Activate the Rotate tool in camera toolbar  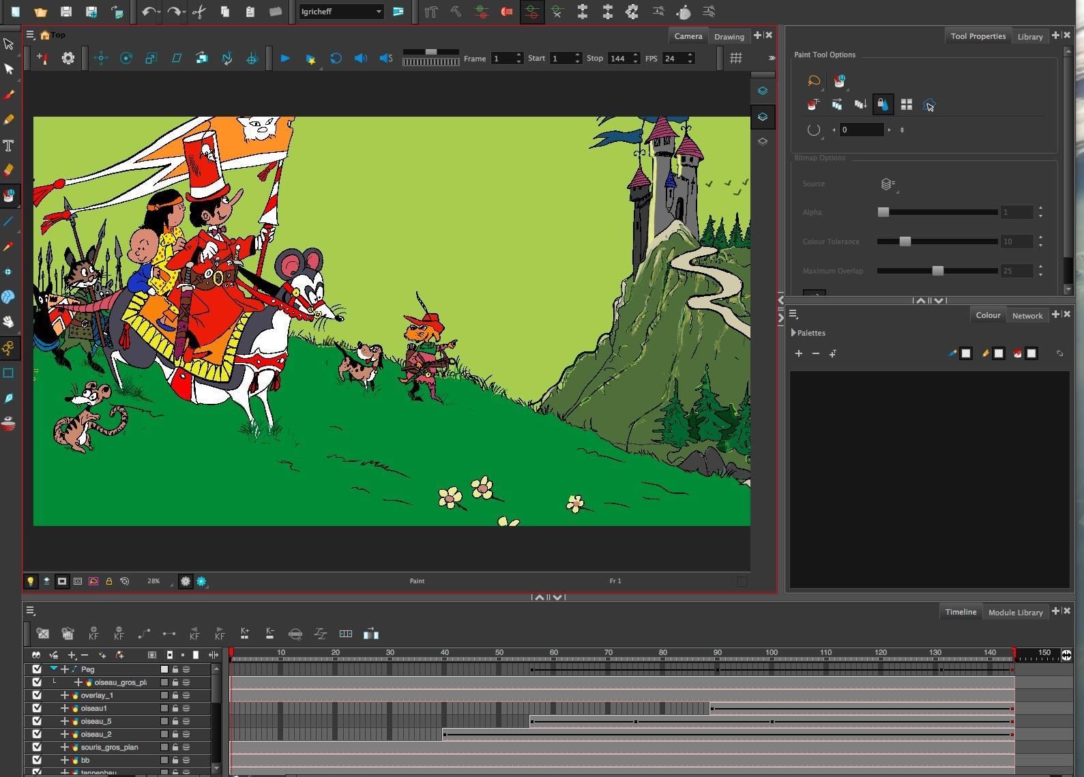(126, 58)
